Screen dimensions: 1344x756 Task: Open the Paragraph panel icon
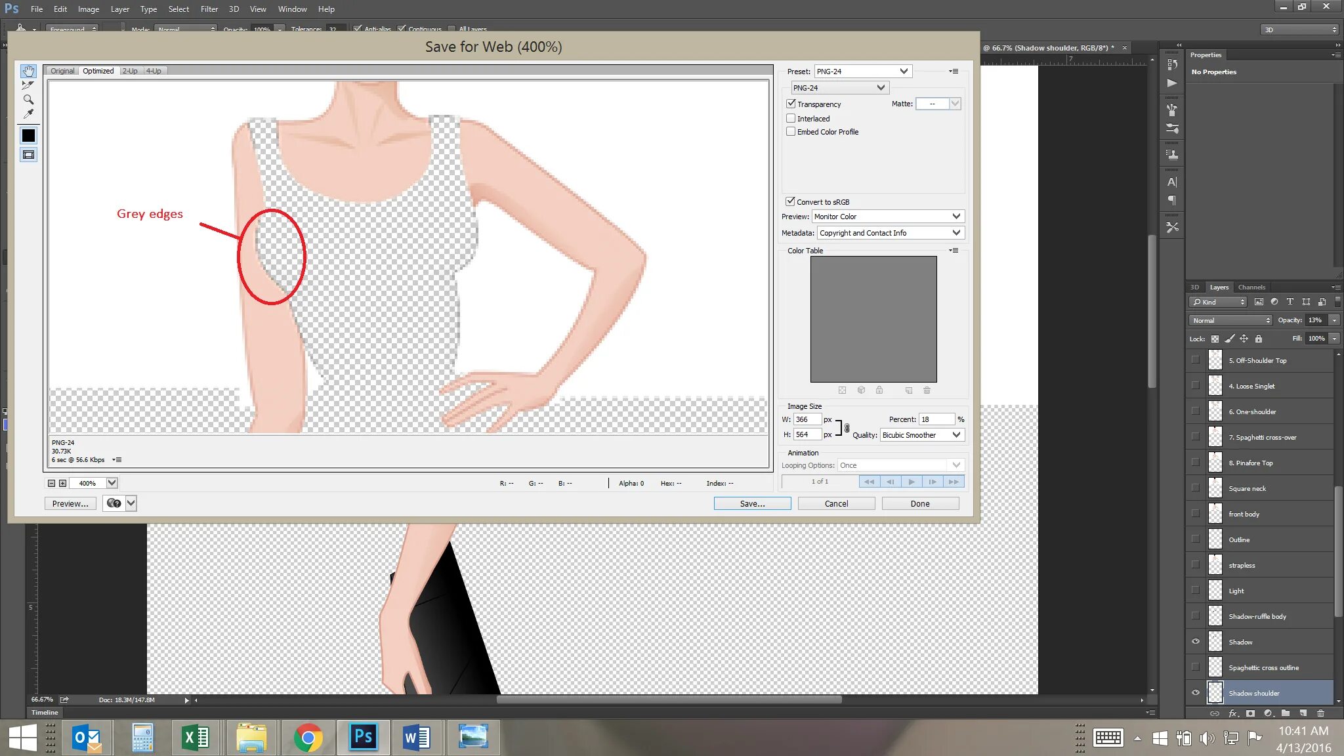[x=1172, y=200]
